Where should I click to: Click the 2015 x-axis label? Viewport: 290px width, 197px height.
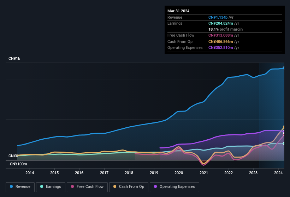pyautogui.click(x=54, y=173)
